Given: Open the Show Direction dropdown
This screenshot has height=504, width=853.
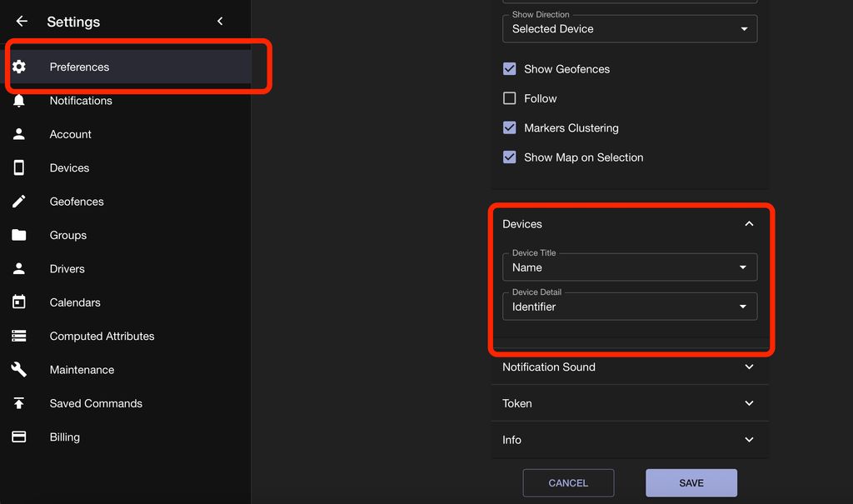Looking at the screenshot, I should 629,29.
